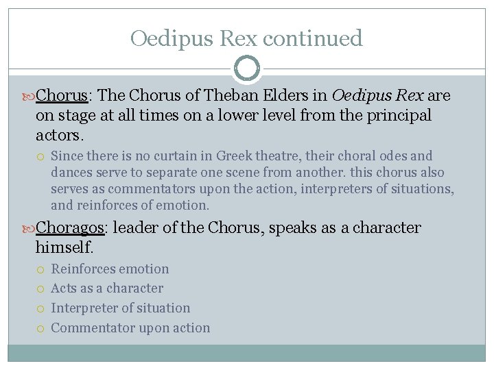494x370 pixels.
Task: Click the swirl bullet beside Chorus
Action: (x=29, y=97)
